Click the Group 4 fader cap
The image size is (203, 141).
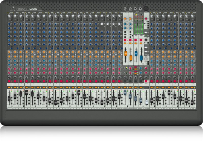coord(141,101)
